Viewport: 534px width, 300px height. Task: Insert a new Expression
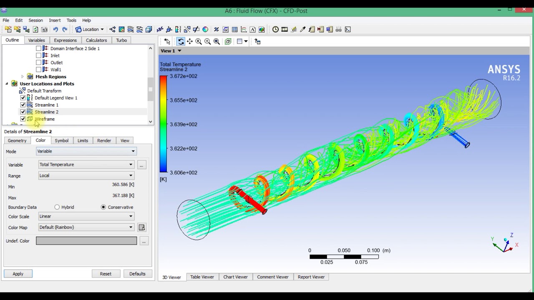click(x=226, y=30)
